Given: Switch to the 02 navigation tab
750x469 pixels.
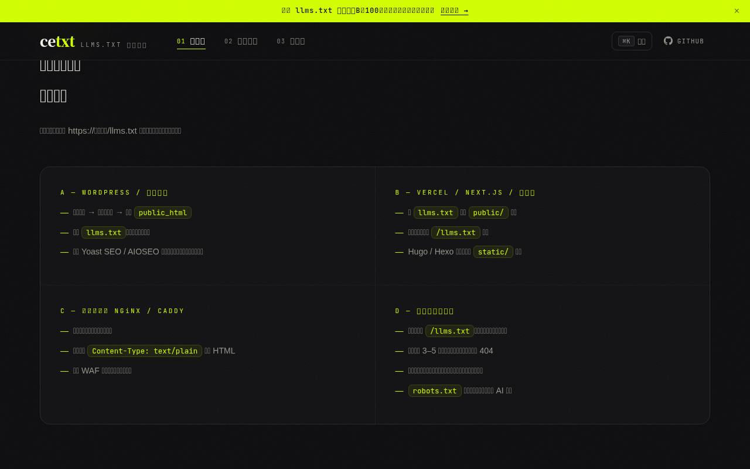Looking at the screenshot, I should [x=241, y=41].
